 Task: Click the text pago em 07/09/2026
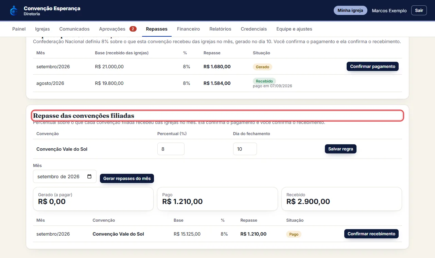tap(273, 86)
